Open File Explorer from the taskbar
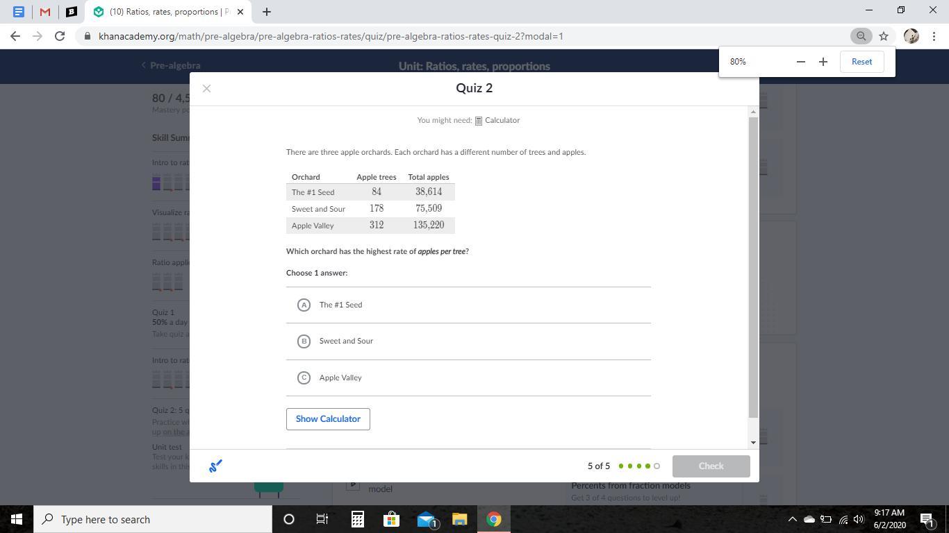The image size is (949, 533). point(460,519)
